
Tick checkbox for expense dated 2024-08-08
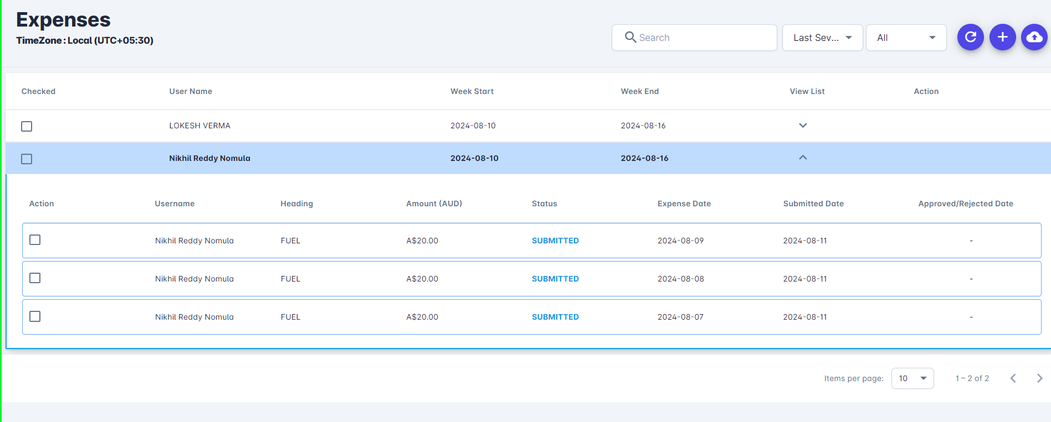tap(35, 278)
